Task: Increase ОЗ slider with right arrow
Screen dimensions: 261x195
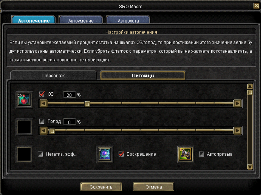Action: pyautogui.click(x=237, y=103)
